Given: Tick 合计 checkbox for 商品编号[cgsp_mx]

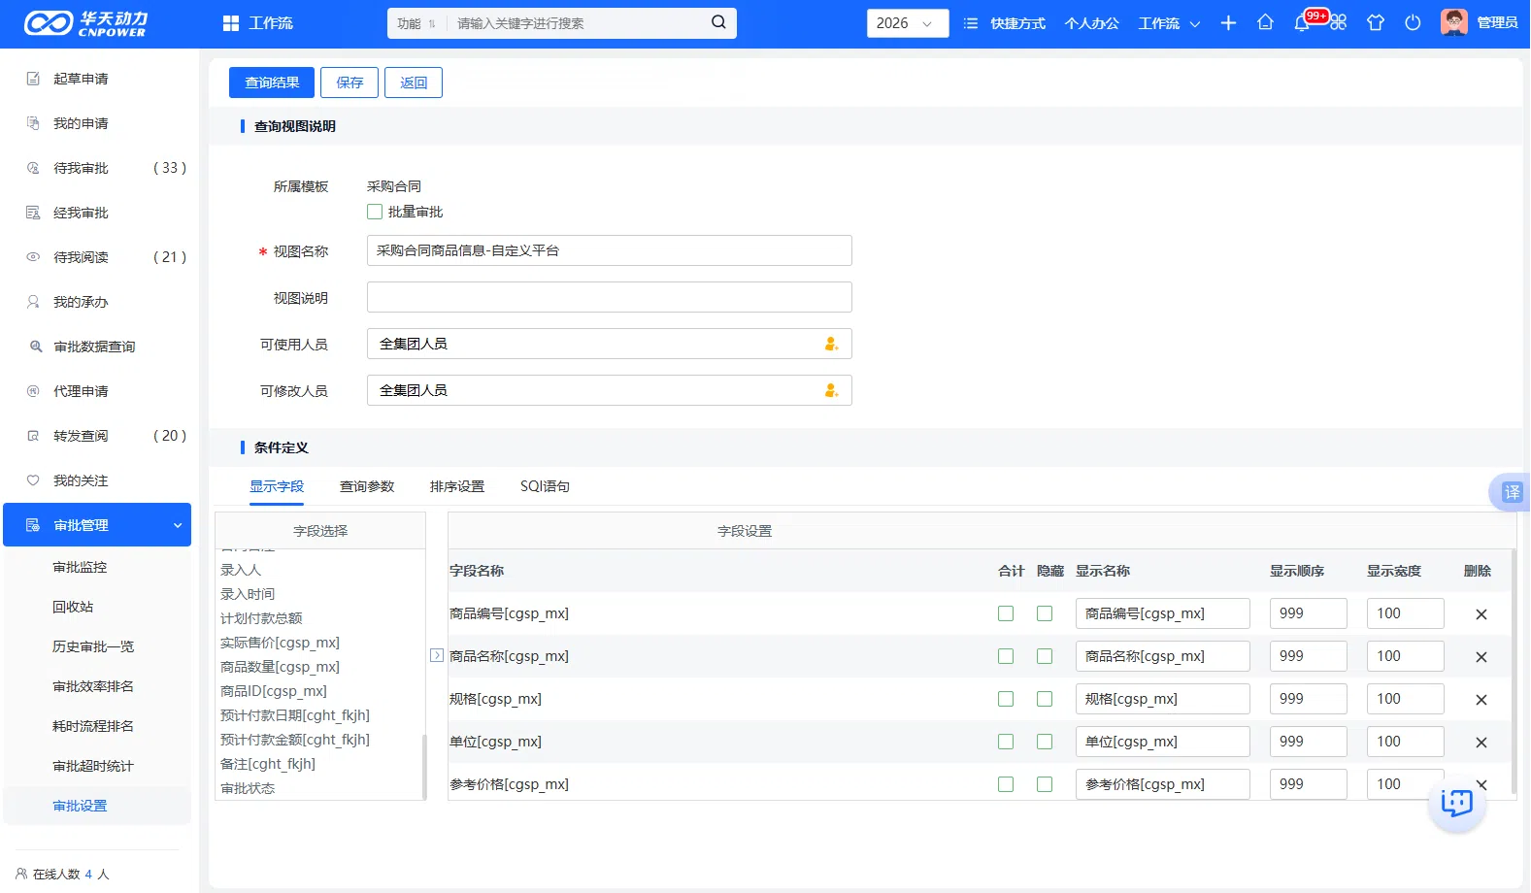Looking at the screenshot, I should point(1006,613).
